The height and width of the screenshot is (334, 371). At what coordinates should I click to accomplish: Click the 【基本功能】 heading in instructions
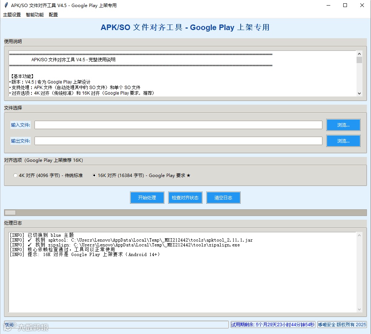click(x=22, y=76)
